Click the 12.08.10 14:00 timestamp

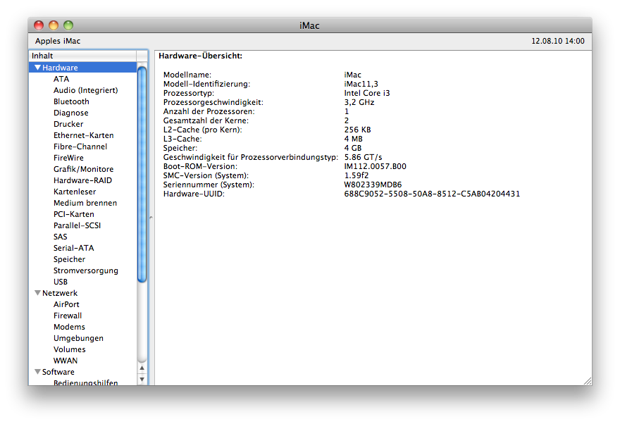tap(557, 41)
